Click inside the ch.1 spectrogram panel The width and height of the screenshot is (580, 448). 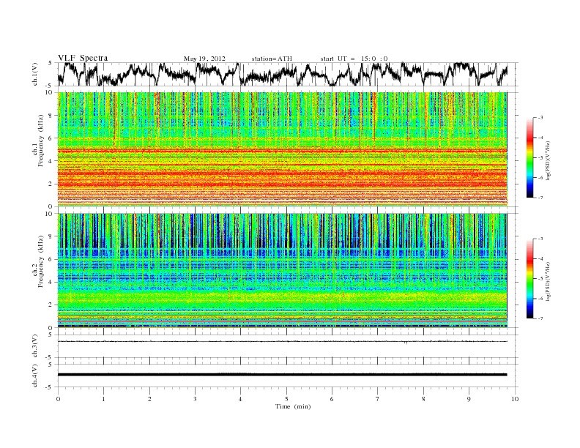pos(282,149)
